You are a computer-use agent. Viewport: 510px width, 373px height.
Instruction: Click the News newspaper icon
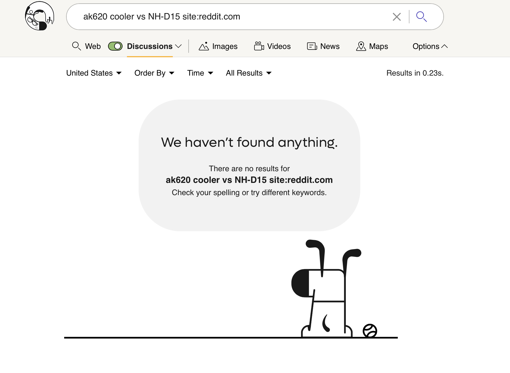312,46
